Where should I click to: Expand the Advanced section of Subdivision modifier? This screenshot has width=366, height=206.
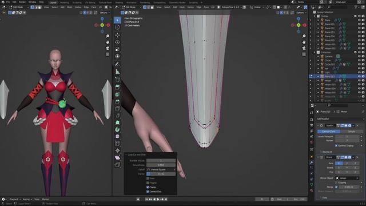(327, 152)
